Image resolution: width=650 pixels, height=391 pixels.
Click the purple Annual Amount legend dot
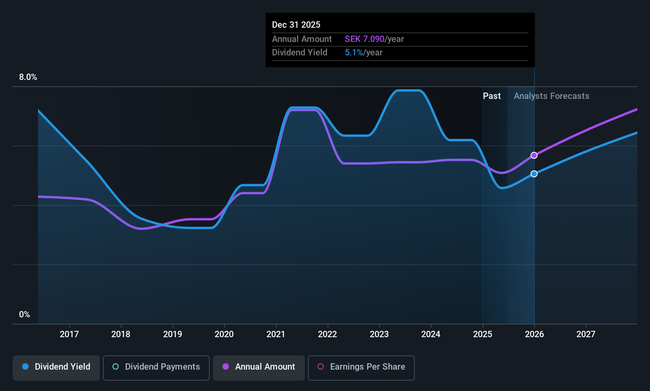pyautogui.click(x=226, y=367)
